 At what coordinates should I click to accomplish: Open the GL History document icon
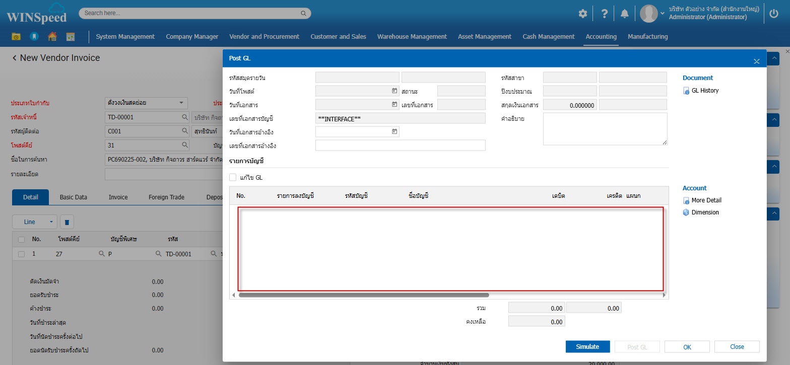coord(686,91)
